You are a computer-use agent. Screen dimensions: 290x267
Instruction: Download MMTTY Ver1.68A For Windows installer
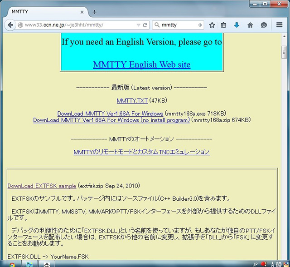point(110,114)
